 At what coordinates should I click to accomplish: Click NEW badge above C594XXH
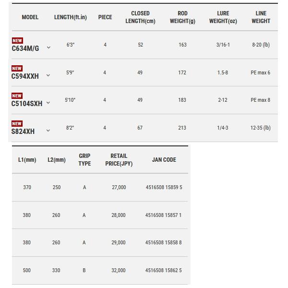[x=17, y=68]
